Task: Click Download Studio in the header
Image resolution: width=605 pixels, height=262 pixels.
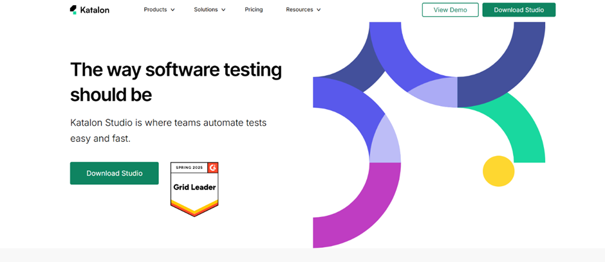Action: (519, 10)
